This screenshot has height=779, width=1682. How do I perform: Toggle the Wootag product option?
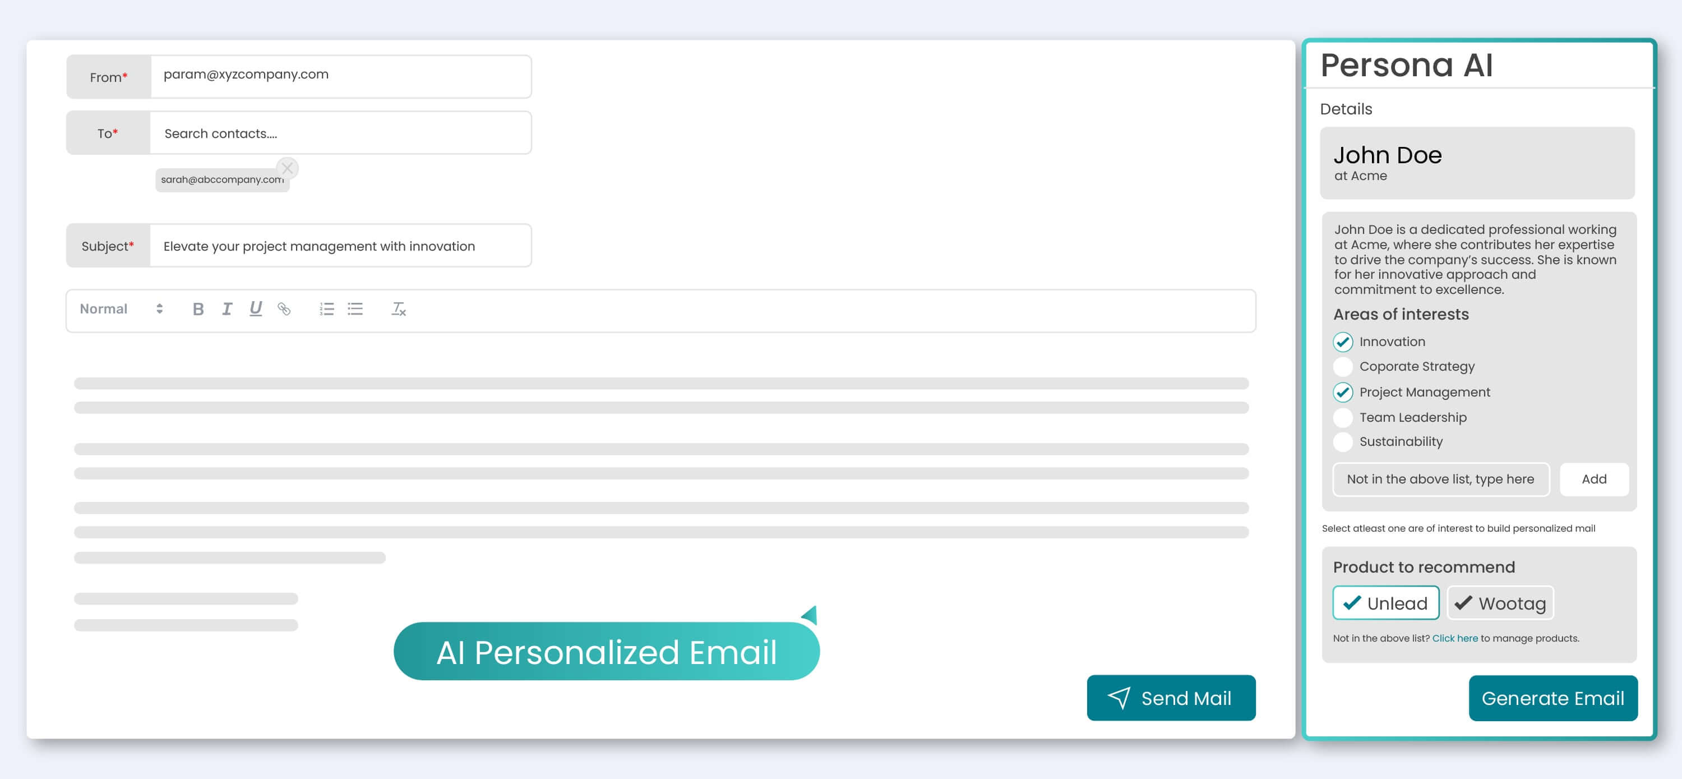tap(1500, 603)
